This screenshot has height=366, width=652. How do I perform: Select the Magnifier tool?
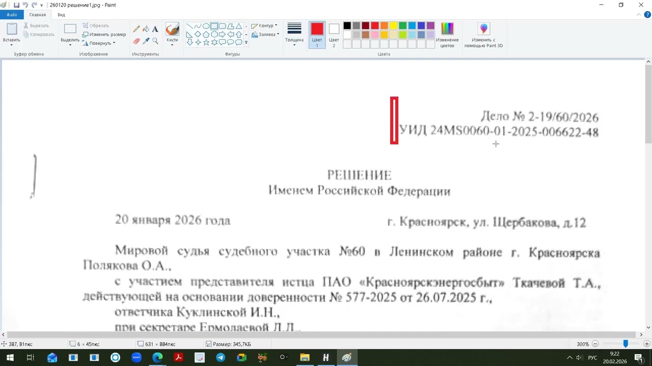point(155,41)
